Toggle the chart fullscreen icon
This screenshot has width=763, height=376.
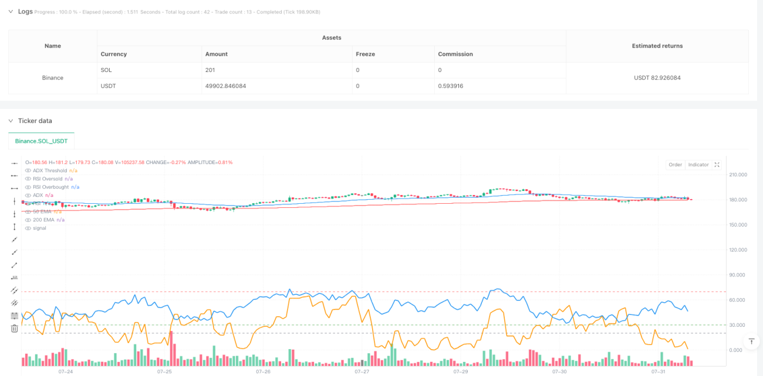pos(717,165)
